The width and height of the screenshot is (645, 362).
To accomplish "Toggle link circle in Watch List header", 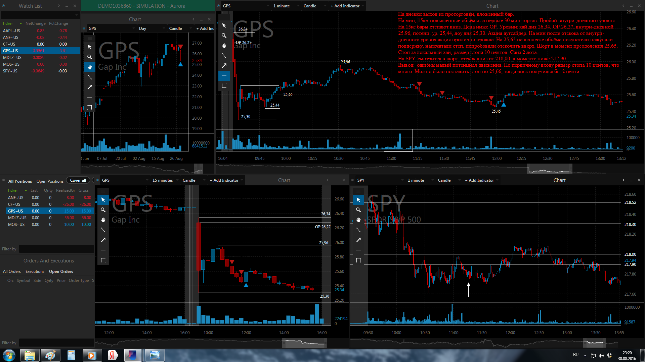I will point(3,6).
